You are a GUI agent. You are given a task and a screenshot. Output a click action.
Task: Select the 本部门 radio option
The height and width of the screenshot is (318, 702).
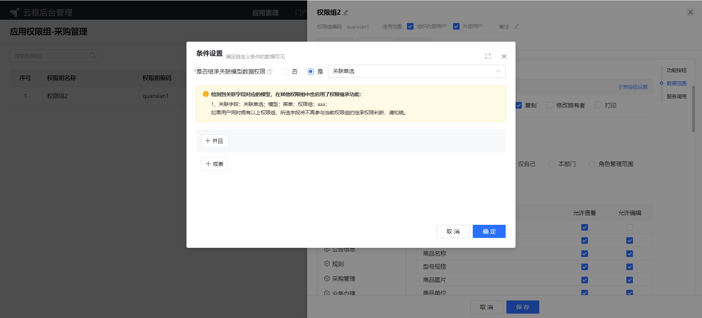tap(552, 164)
